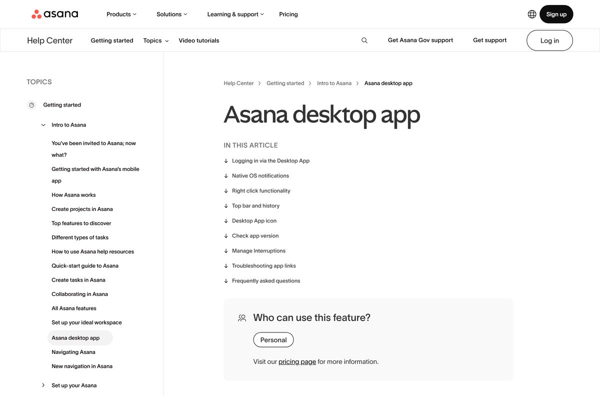Open Create projects in Asana article
The width and height of the screenshot is (600, 396).
(82, 209)
